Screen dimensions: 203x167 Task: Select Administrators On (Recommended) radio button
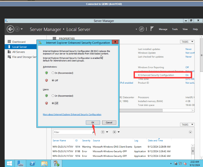(x=53, y=73)
